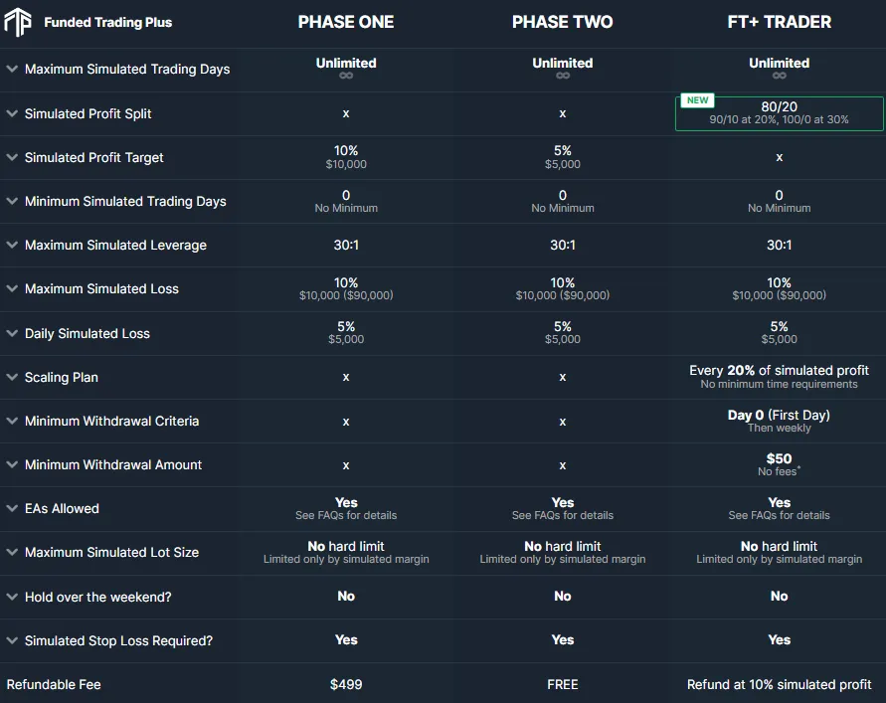Expand the EAs Allowed row
The image size is (886, 703).
click(11, 508)
